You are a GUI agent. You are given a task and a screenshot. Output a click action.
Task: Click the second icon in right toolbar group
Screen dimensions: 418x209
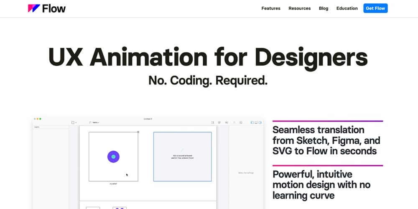219,122
